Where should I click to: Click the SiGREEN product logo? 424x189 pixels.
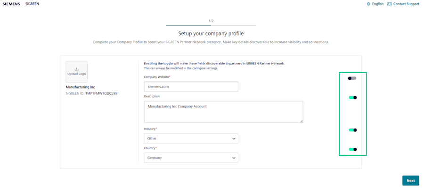coord(32,4)
